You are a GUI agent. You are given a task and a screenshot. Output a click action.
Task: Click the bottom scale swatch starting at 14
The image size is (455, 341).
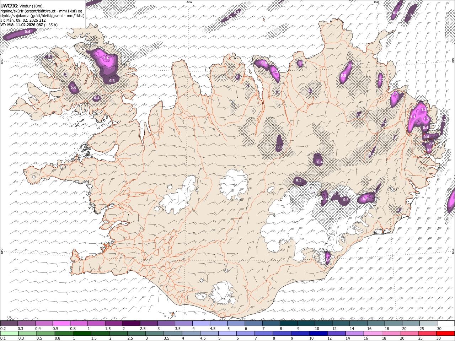tap(354, 333)
